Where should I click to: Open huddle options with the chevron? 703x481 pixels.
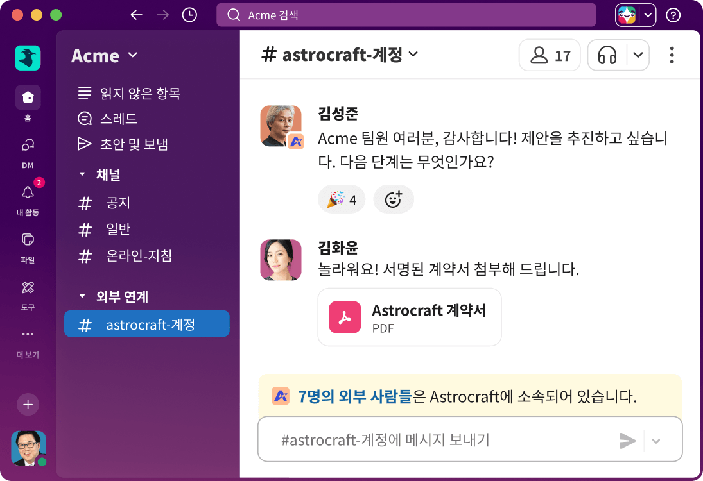(638, 55)
